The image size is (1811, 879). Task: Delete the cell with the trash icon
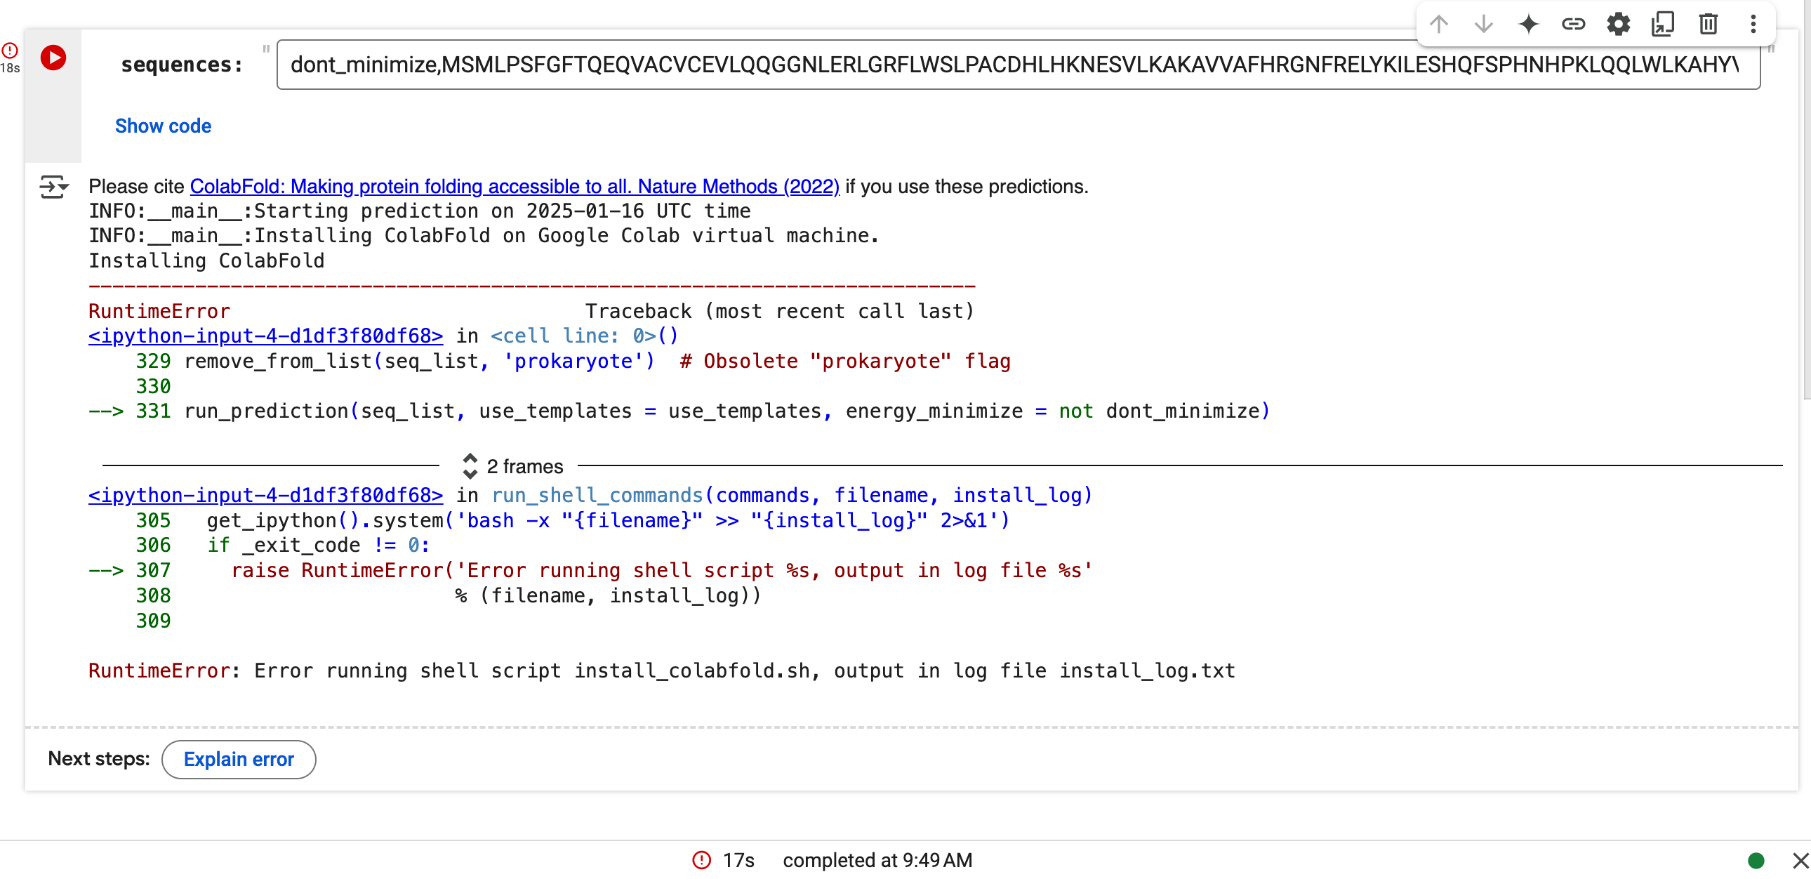(x=1709, y=25)
